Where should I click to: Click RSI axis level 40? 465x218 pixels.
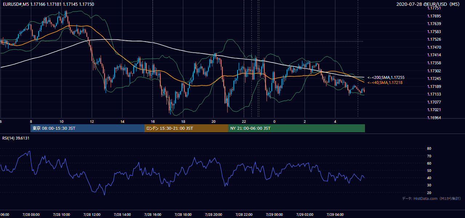click(x=429, y=178)
